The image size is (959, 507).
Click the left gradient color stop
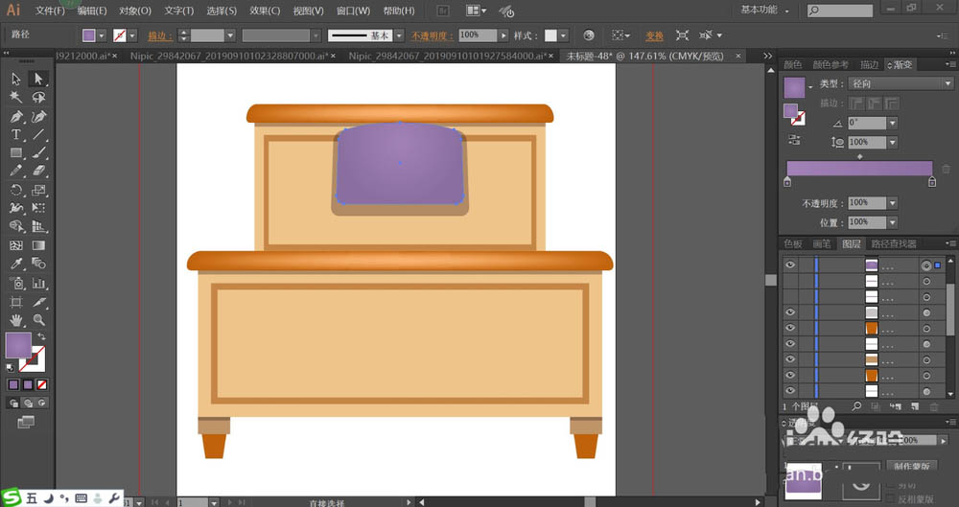787,182
